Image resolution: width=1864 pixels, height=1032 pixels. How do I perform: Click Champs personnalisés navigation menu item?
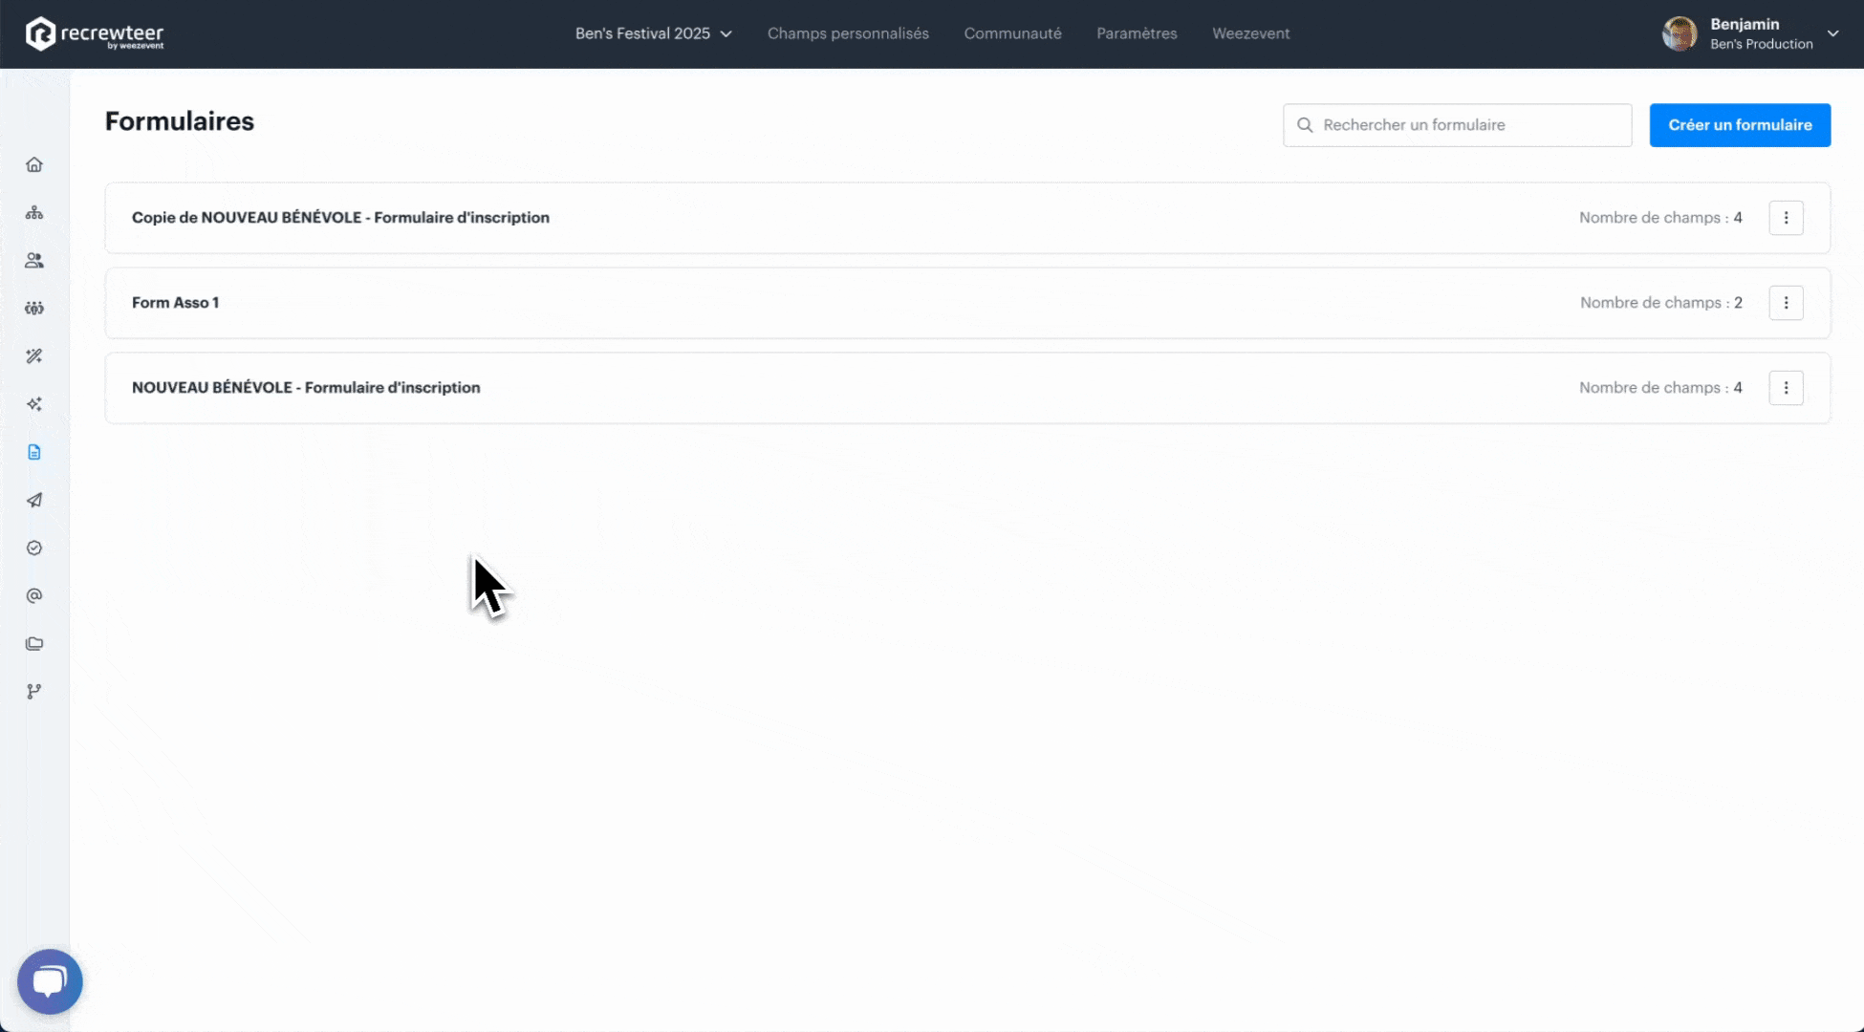[849, 33]
